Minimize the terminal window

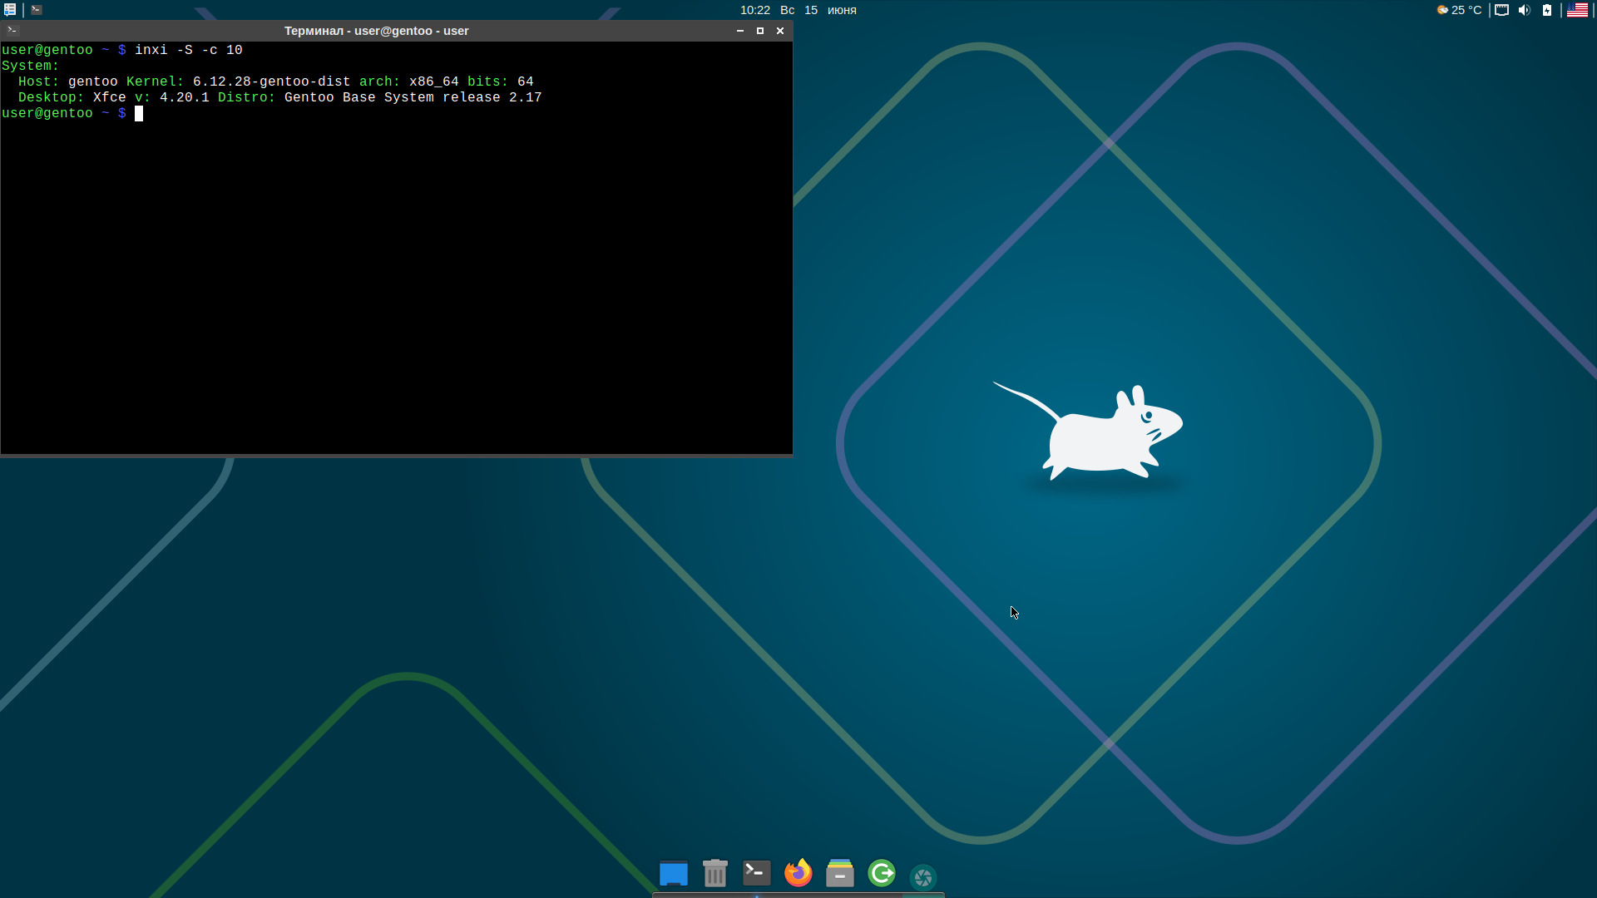[x=739, y=31]
